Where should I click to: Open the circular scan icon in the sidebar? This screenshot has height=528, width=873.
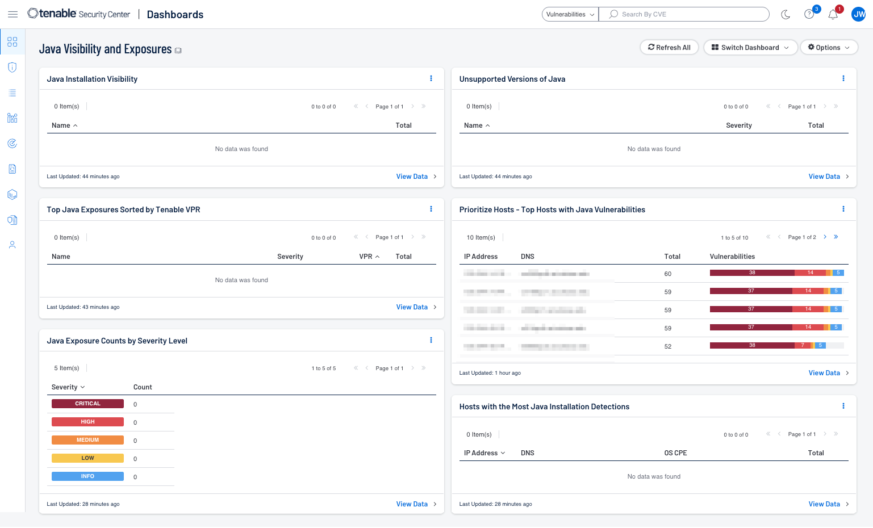coord(12,144)
